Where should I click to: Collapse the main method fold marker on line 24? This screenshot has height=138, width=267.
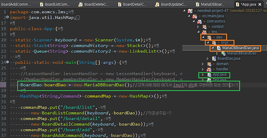click(7, 62)
